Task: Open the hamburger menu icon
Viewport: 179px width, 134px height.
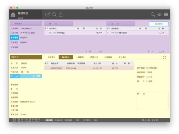Action: (166, 14)
